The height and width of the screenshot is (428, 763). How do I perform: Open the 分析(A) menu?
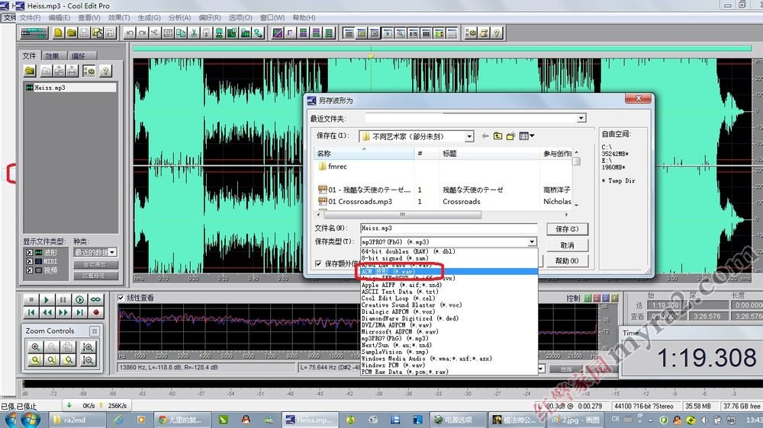tap(179, 18)
